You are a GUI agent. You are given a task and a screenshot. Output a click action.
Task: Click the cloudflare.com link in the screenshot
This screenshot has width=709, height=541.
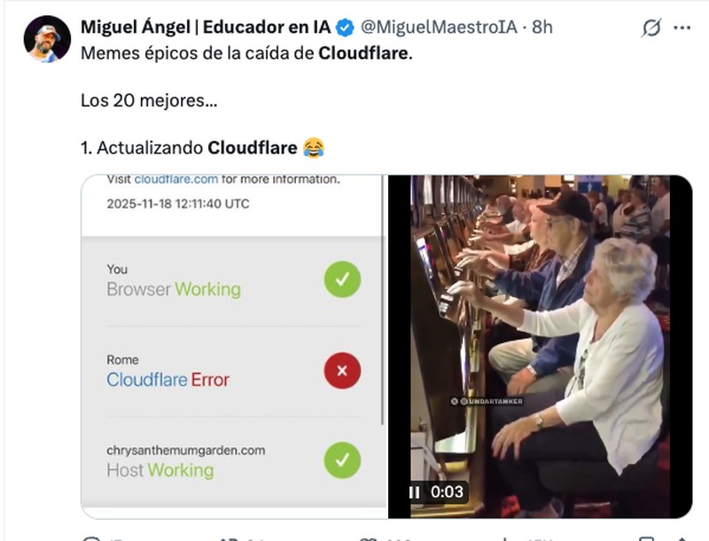click(175, 179)
